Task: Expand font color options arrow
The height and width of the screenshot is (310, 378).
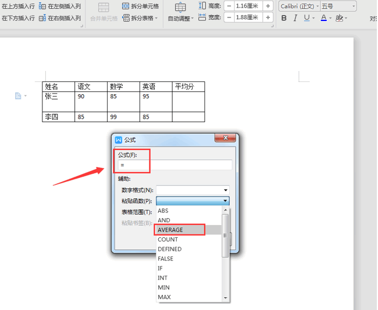Action: [x=330, y=18]
